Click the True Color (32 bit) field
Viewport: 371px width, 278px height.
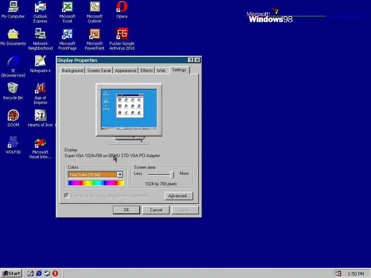[92, 175]
